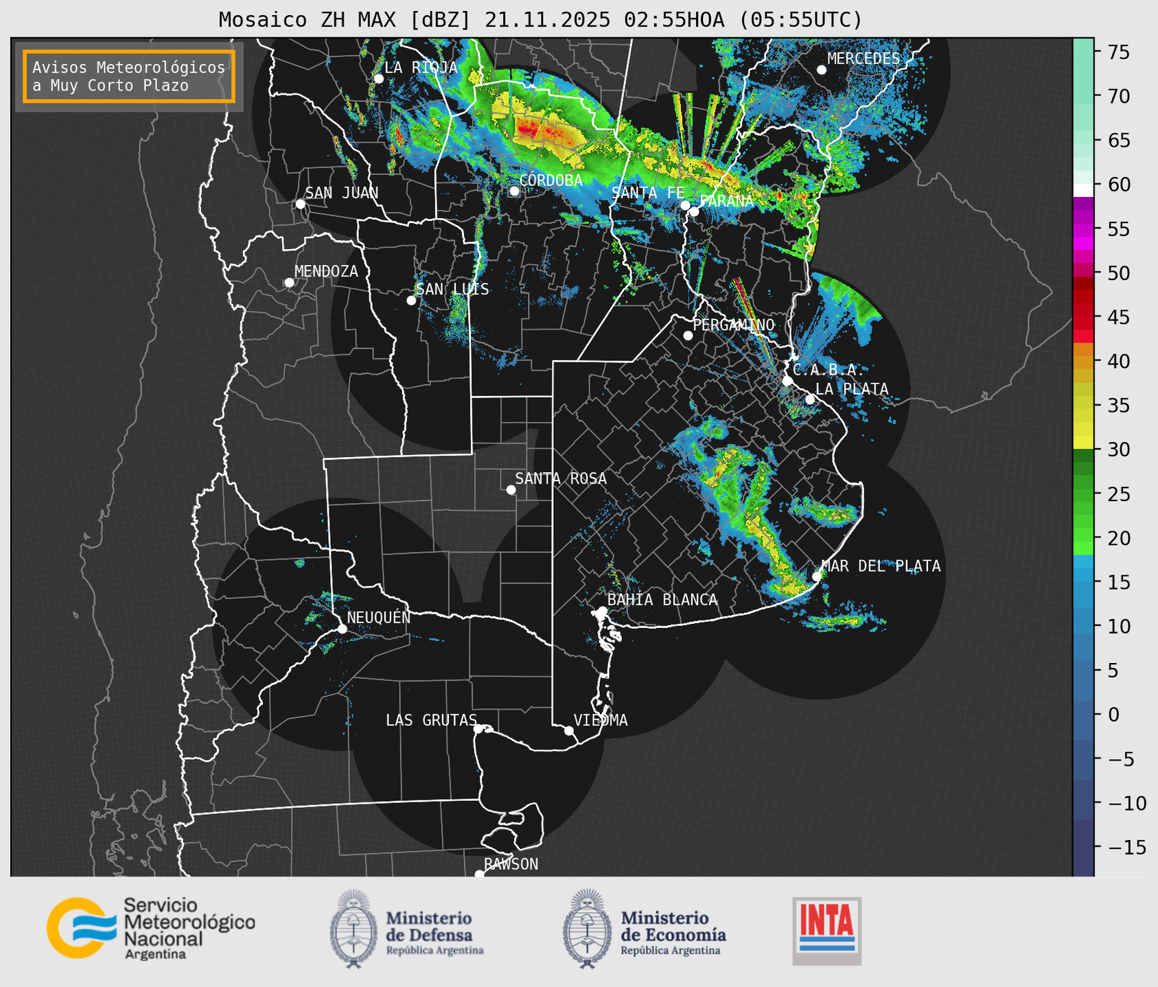1158x987 pixels.
Task: Click the San Juan city marker dot
Action: coord(300,204)
